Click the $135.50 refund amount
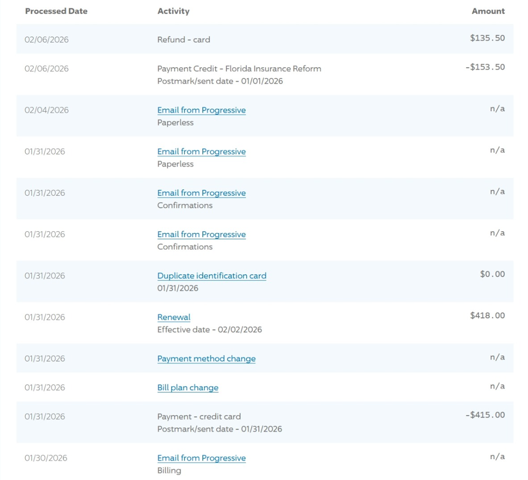 click(487, 38)
